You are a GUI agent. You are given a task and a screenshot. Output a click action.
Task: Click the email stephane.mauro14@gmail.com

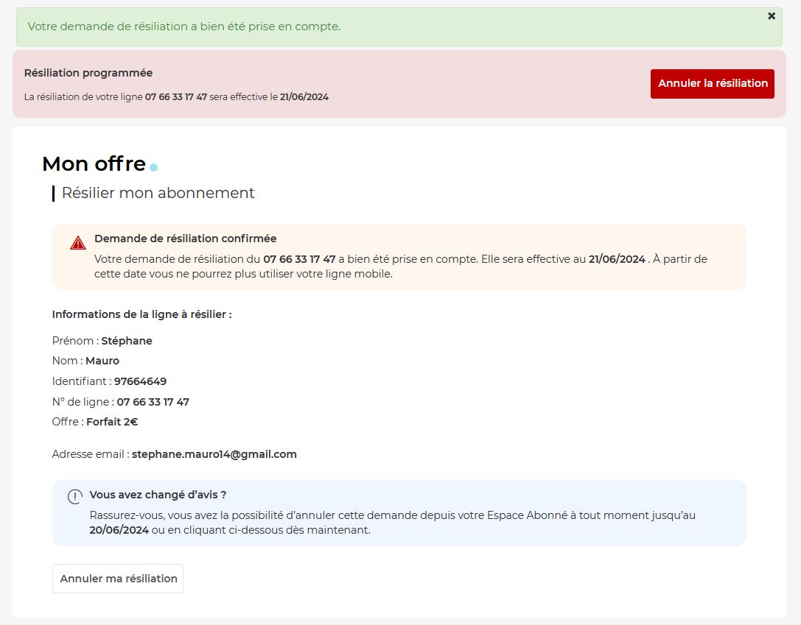coord(214,454)
